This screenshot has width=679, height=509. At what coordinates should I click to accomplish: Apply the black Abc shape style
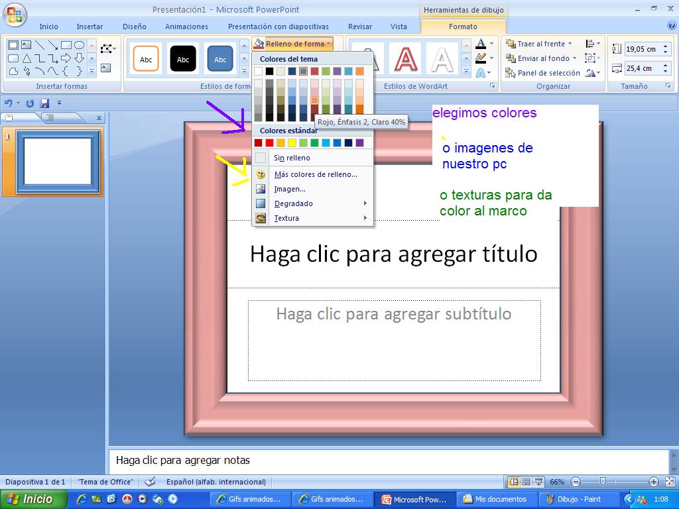point(183,59)
